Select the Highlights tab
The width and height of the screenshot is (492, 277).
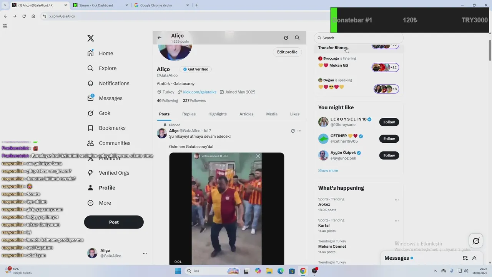[218, 114]
